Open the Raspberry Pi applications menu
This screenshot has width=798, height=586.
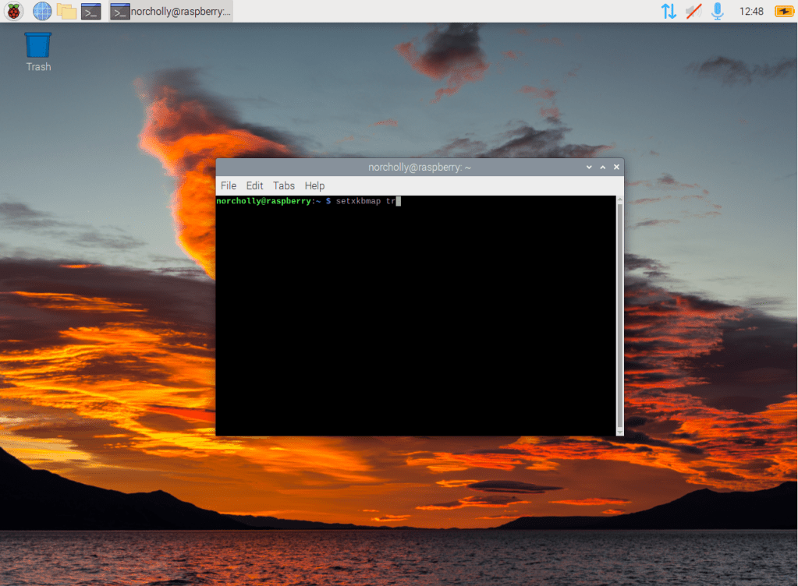pyautogui.click(x=14, y=11)
